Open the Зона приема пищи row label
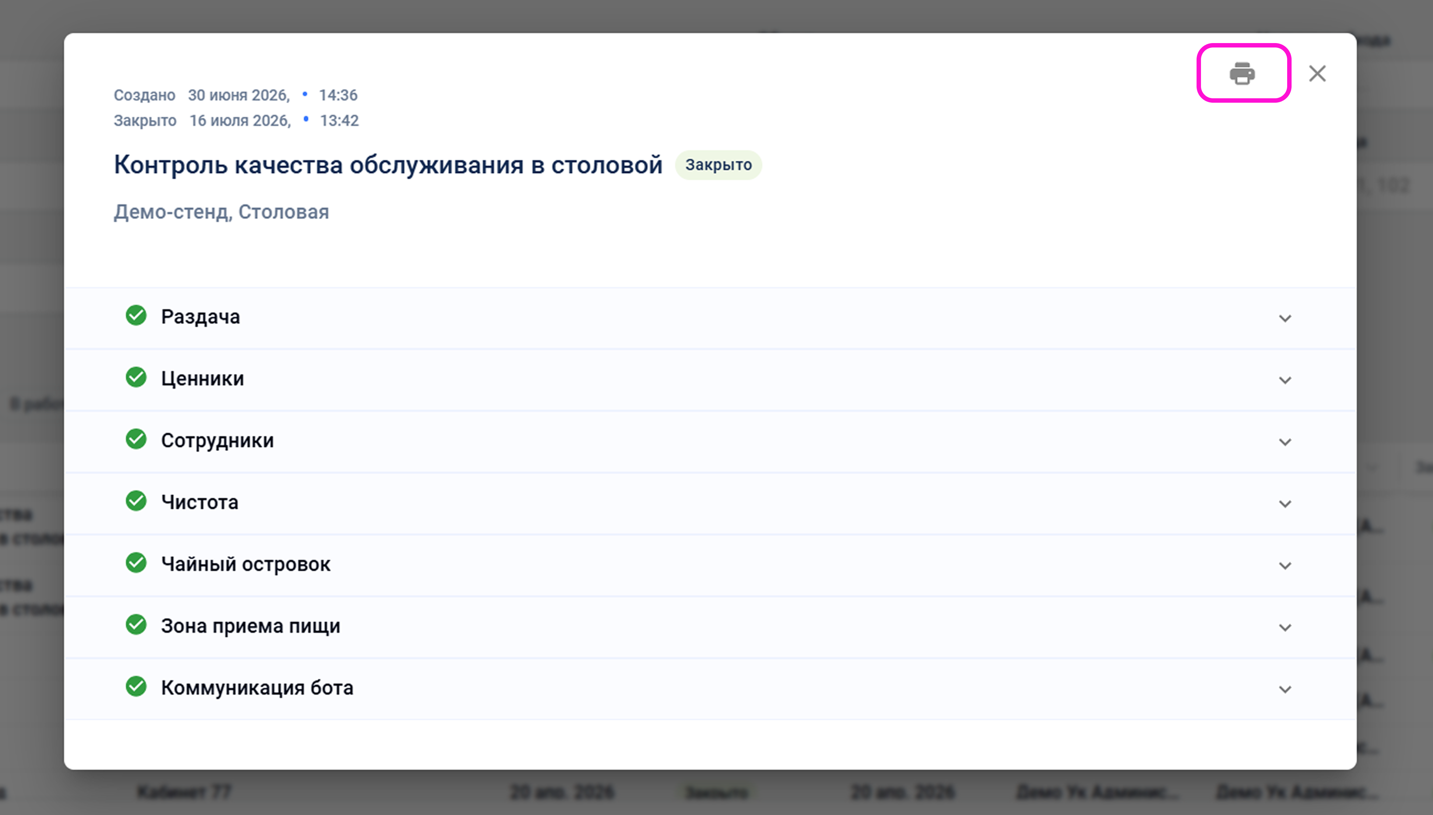Screen dimensions: 1433x815 coord(251,627)
